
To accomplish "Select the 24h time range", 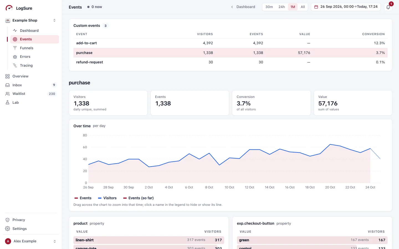I will pyautogui.click(x=282, y=7).
